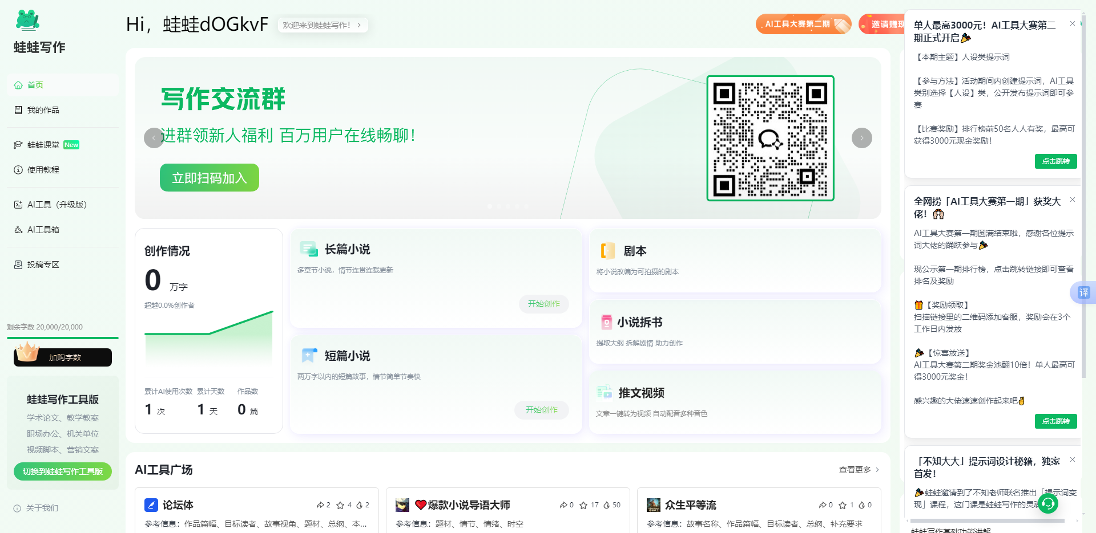Click the 剧本 script icon
The image size is (1096, 533).
607,251
